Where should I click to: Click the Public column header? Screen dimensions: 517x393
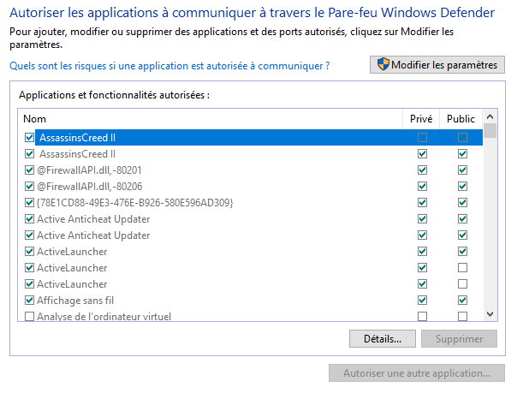(x=461, y=119)
